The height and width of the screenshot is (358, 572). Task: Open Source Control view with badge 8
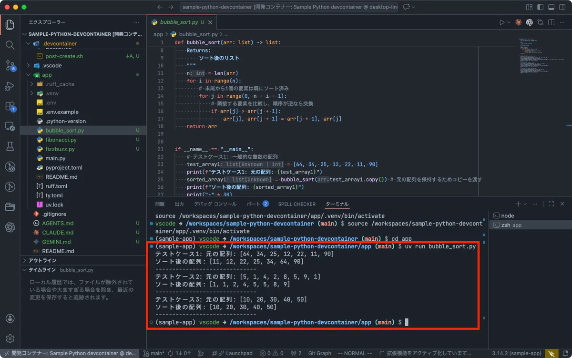10,66
